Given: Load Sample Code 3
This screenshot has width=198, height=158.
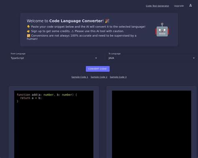Looking at the screenshot, I should tap(118, 77).
